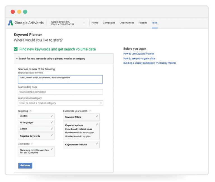Select the Tools tab
Screen dimensions: 215x182
pos(155,23)
